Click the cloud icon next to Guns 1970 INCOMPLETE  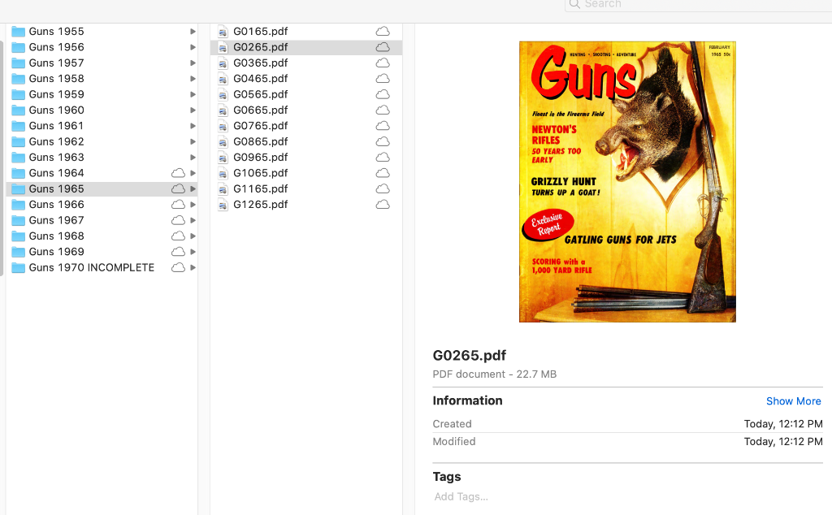click(x=178, y=268)
